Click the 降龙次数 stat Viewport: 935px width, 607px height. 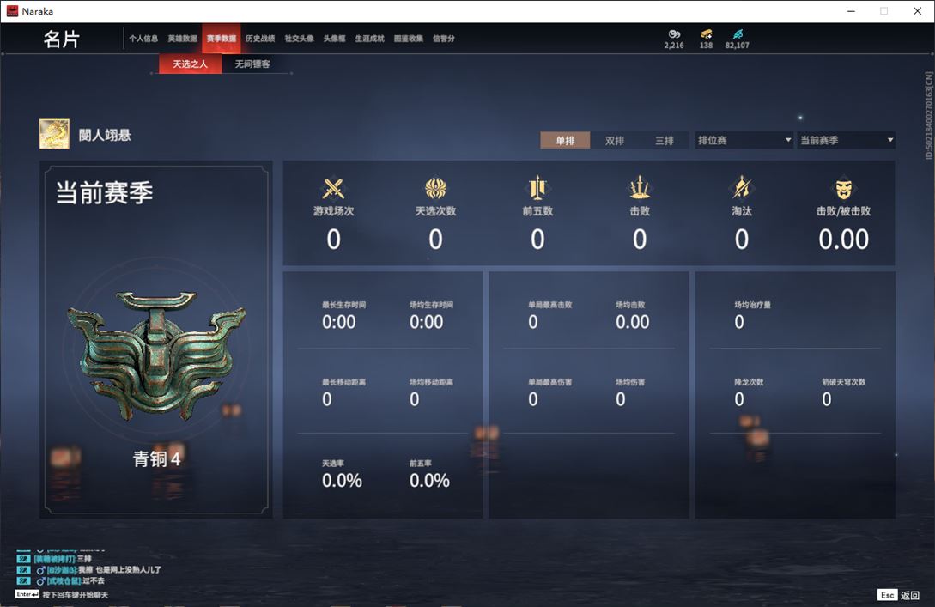pyautogui.click(x=749, y=393)
